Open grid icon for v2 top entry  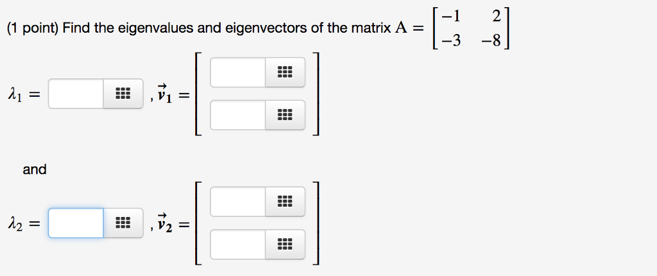(x=285, y=202)
